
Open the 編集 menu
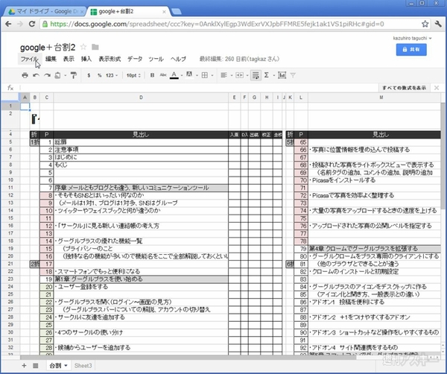[51, 59]
